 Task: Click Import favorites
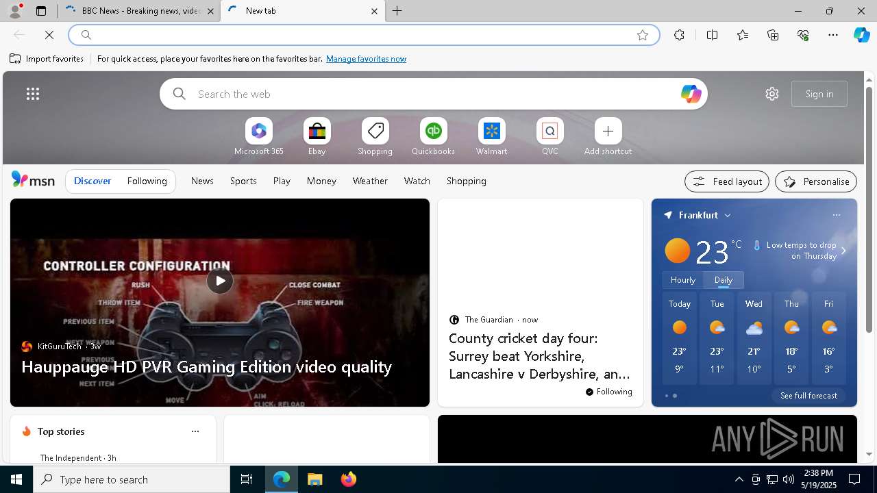pos(47,59)
